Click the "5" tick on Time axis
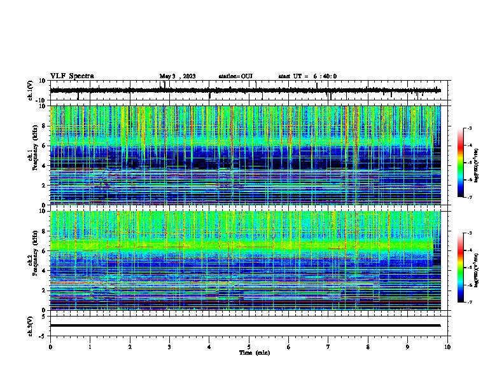The image size is (504, 389). pos(249,347)
